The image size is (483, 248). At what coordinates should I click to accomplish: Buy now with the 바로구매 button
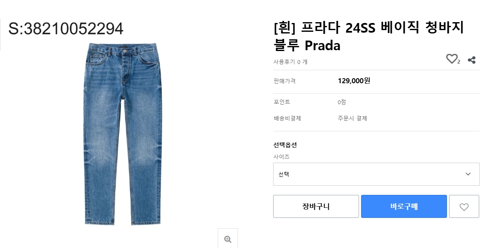point(404,207)
